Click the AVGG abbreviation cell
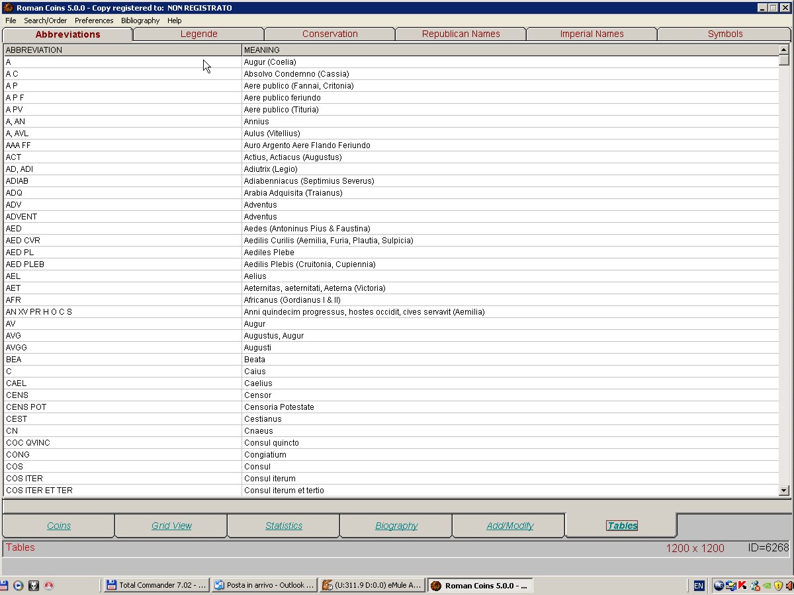 (x=122, y=348)
